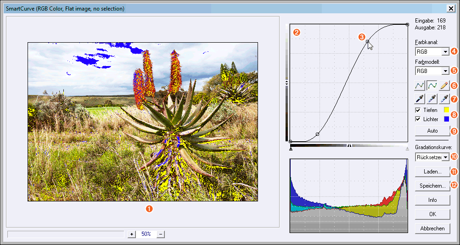Uncheck the Tiefen clipping checkbox
This screenshot has height=245, width=460.
(x=418, y=110)
